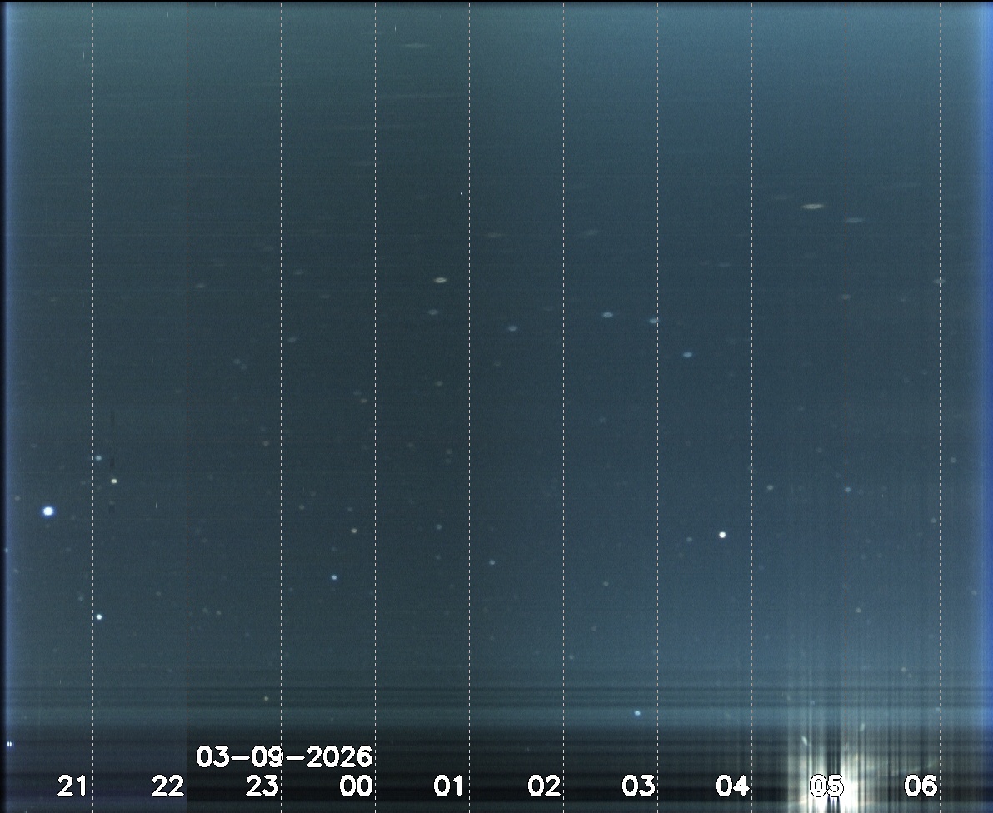Viewport: 993px width, 813px height.
Task: Click the 05 hour label
Action: coord(827,786)
